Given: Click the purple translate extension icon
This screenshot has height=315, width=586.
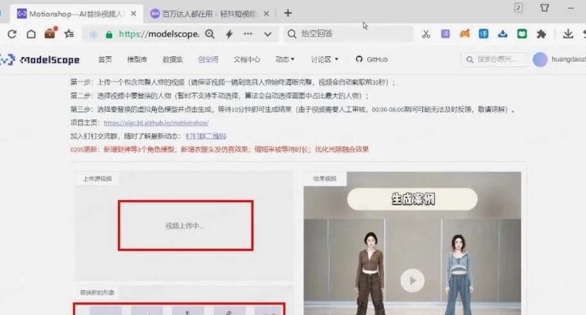Looking at the screenshot, I should [x=445, y=34].
